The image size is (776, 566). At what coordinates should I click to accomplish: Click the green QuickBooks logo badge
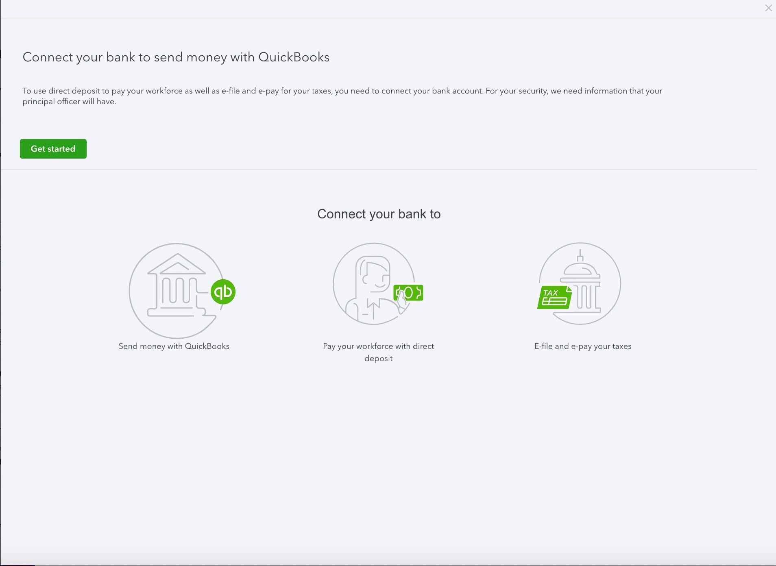(223, 292)
